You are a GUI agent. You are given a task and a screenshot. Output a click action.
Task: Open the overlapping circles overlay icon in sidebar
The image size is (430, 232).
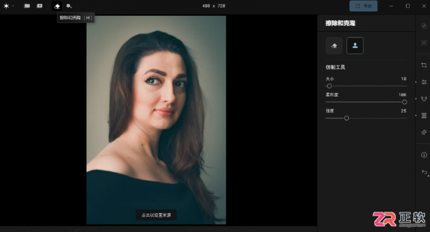[424, 26]
